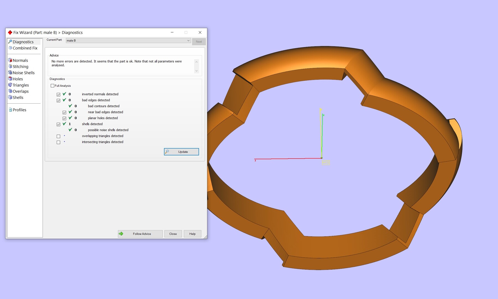Minimize the Fix Wizard window

(x=172, y=32)
